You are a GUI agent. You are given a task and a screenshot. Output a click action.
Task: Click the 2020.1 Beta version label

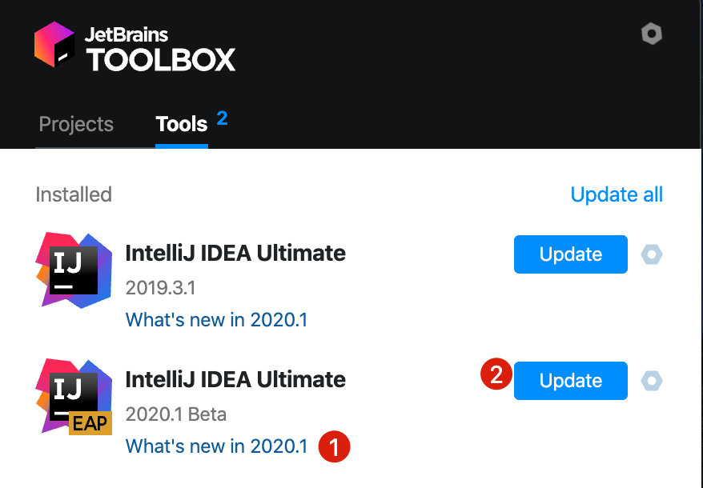177,414
